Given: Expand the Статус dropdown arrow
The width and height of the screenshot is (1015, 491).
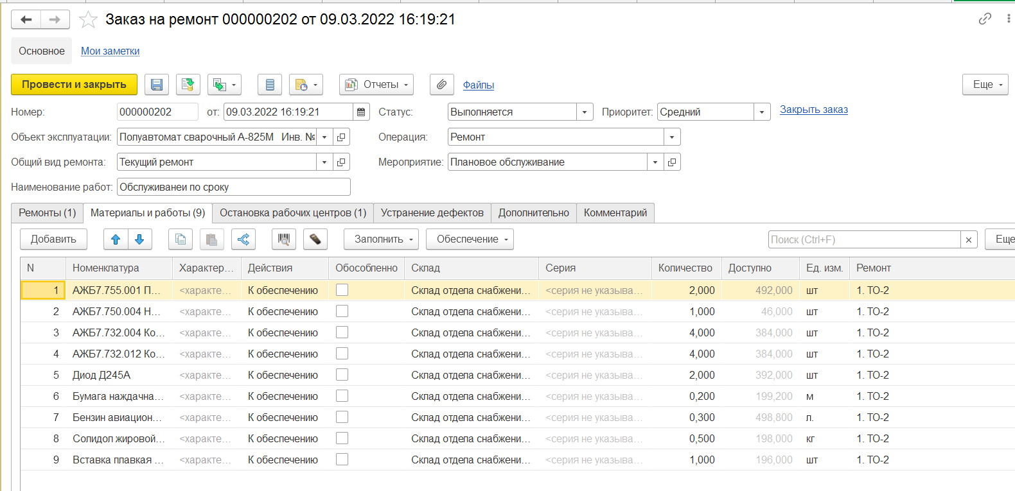Looking at the screenshot, I should [585, 112].
